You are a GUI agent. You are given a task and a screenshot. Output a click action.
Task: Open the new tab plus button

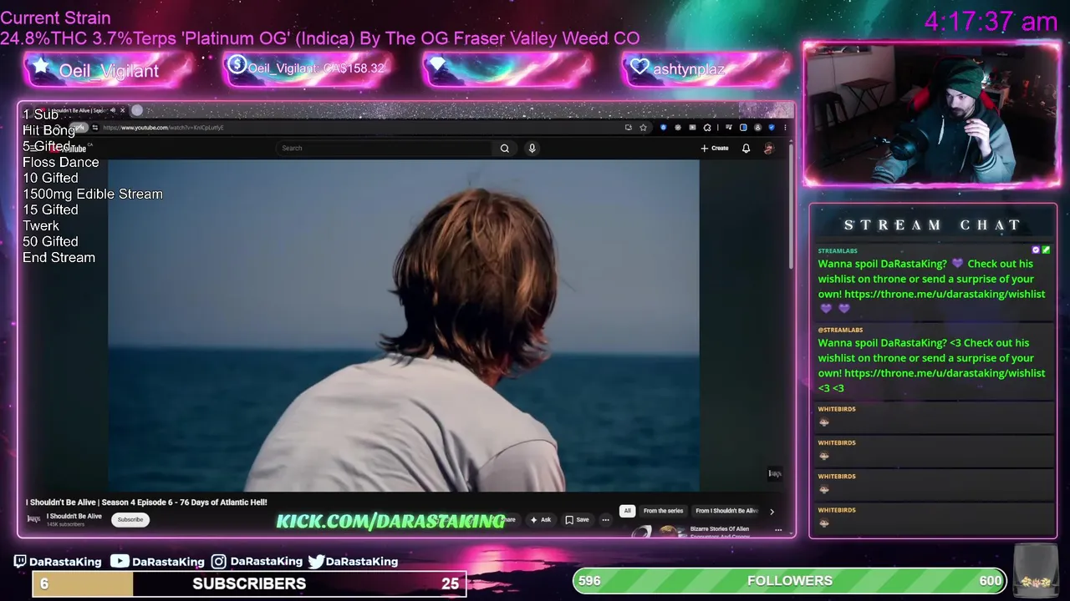[137, 110]
